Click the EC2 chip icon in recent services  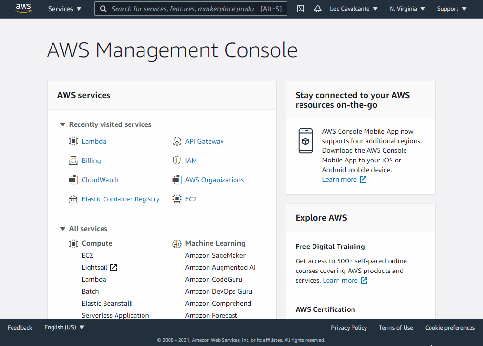177,199
